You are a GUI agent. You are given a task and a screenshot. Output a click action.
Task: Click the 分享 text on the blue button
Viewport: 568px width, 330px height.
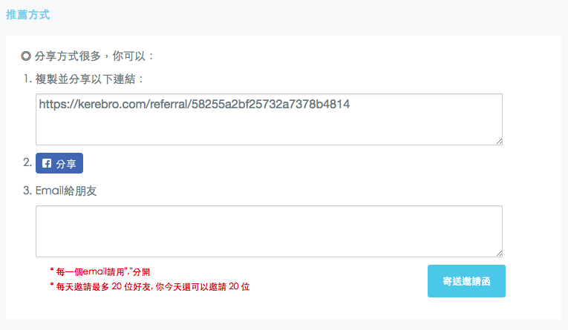coord(66,164)
